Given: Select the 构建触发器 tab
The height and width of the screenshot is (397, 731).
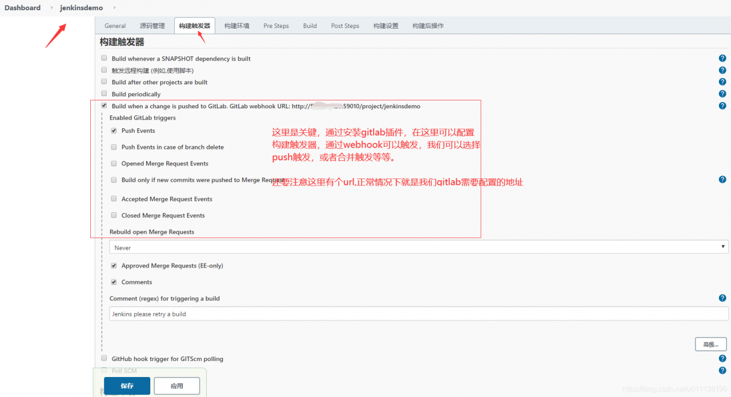Looking at the screenshot, I should pos(194,26).
